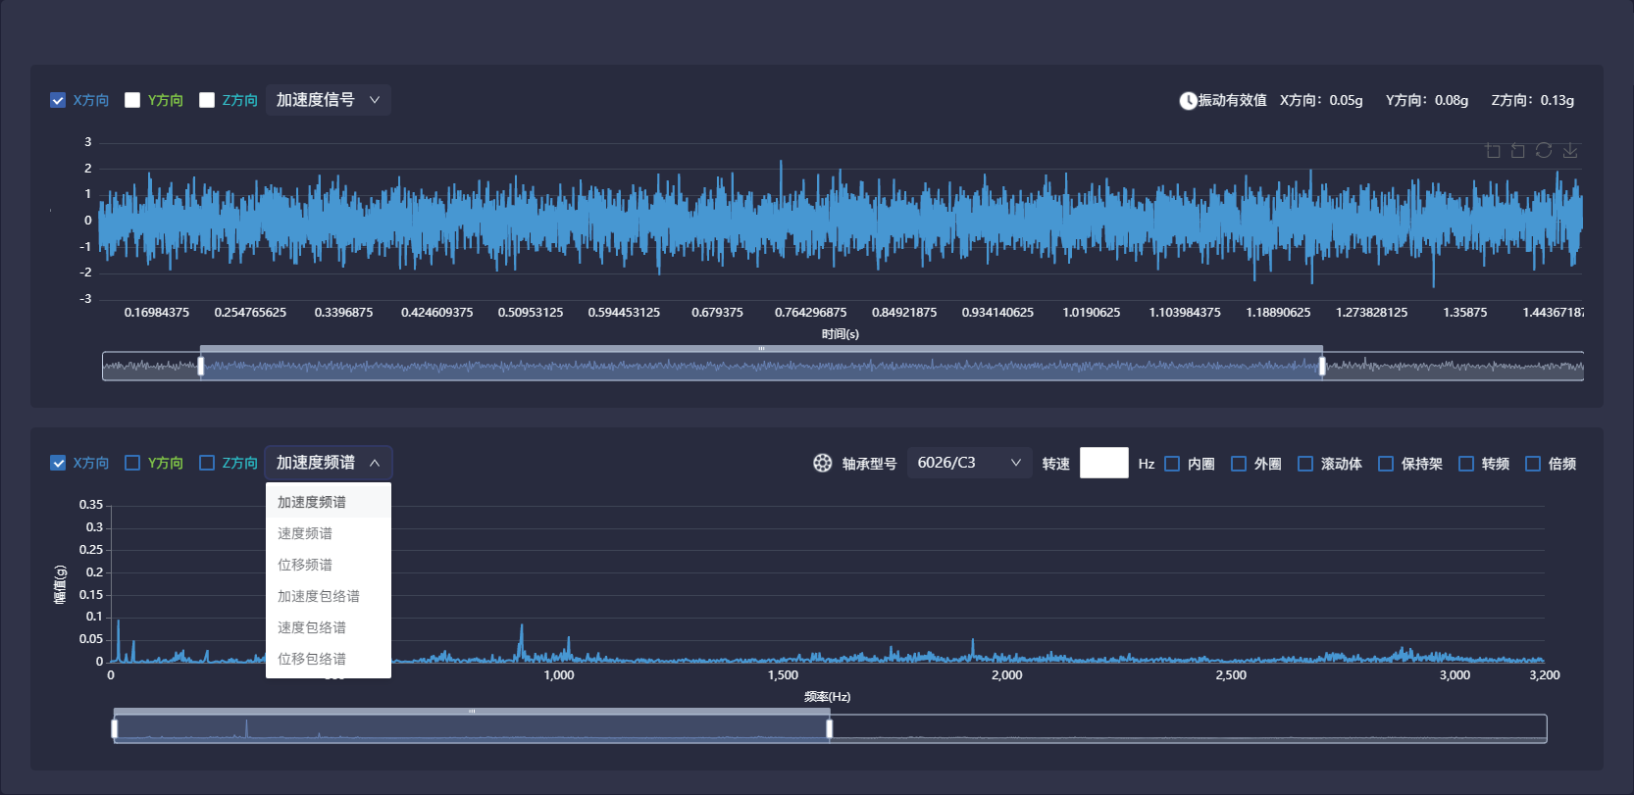1634x795 pixels.
Task: Toggle the 内圈 fault frequency checkbox
Action: click(1172, 464)
